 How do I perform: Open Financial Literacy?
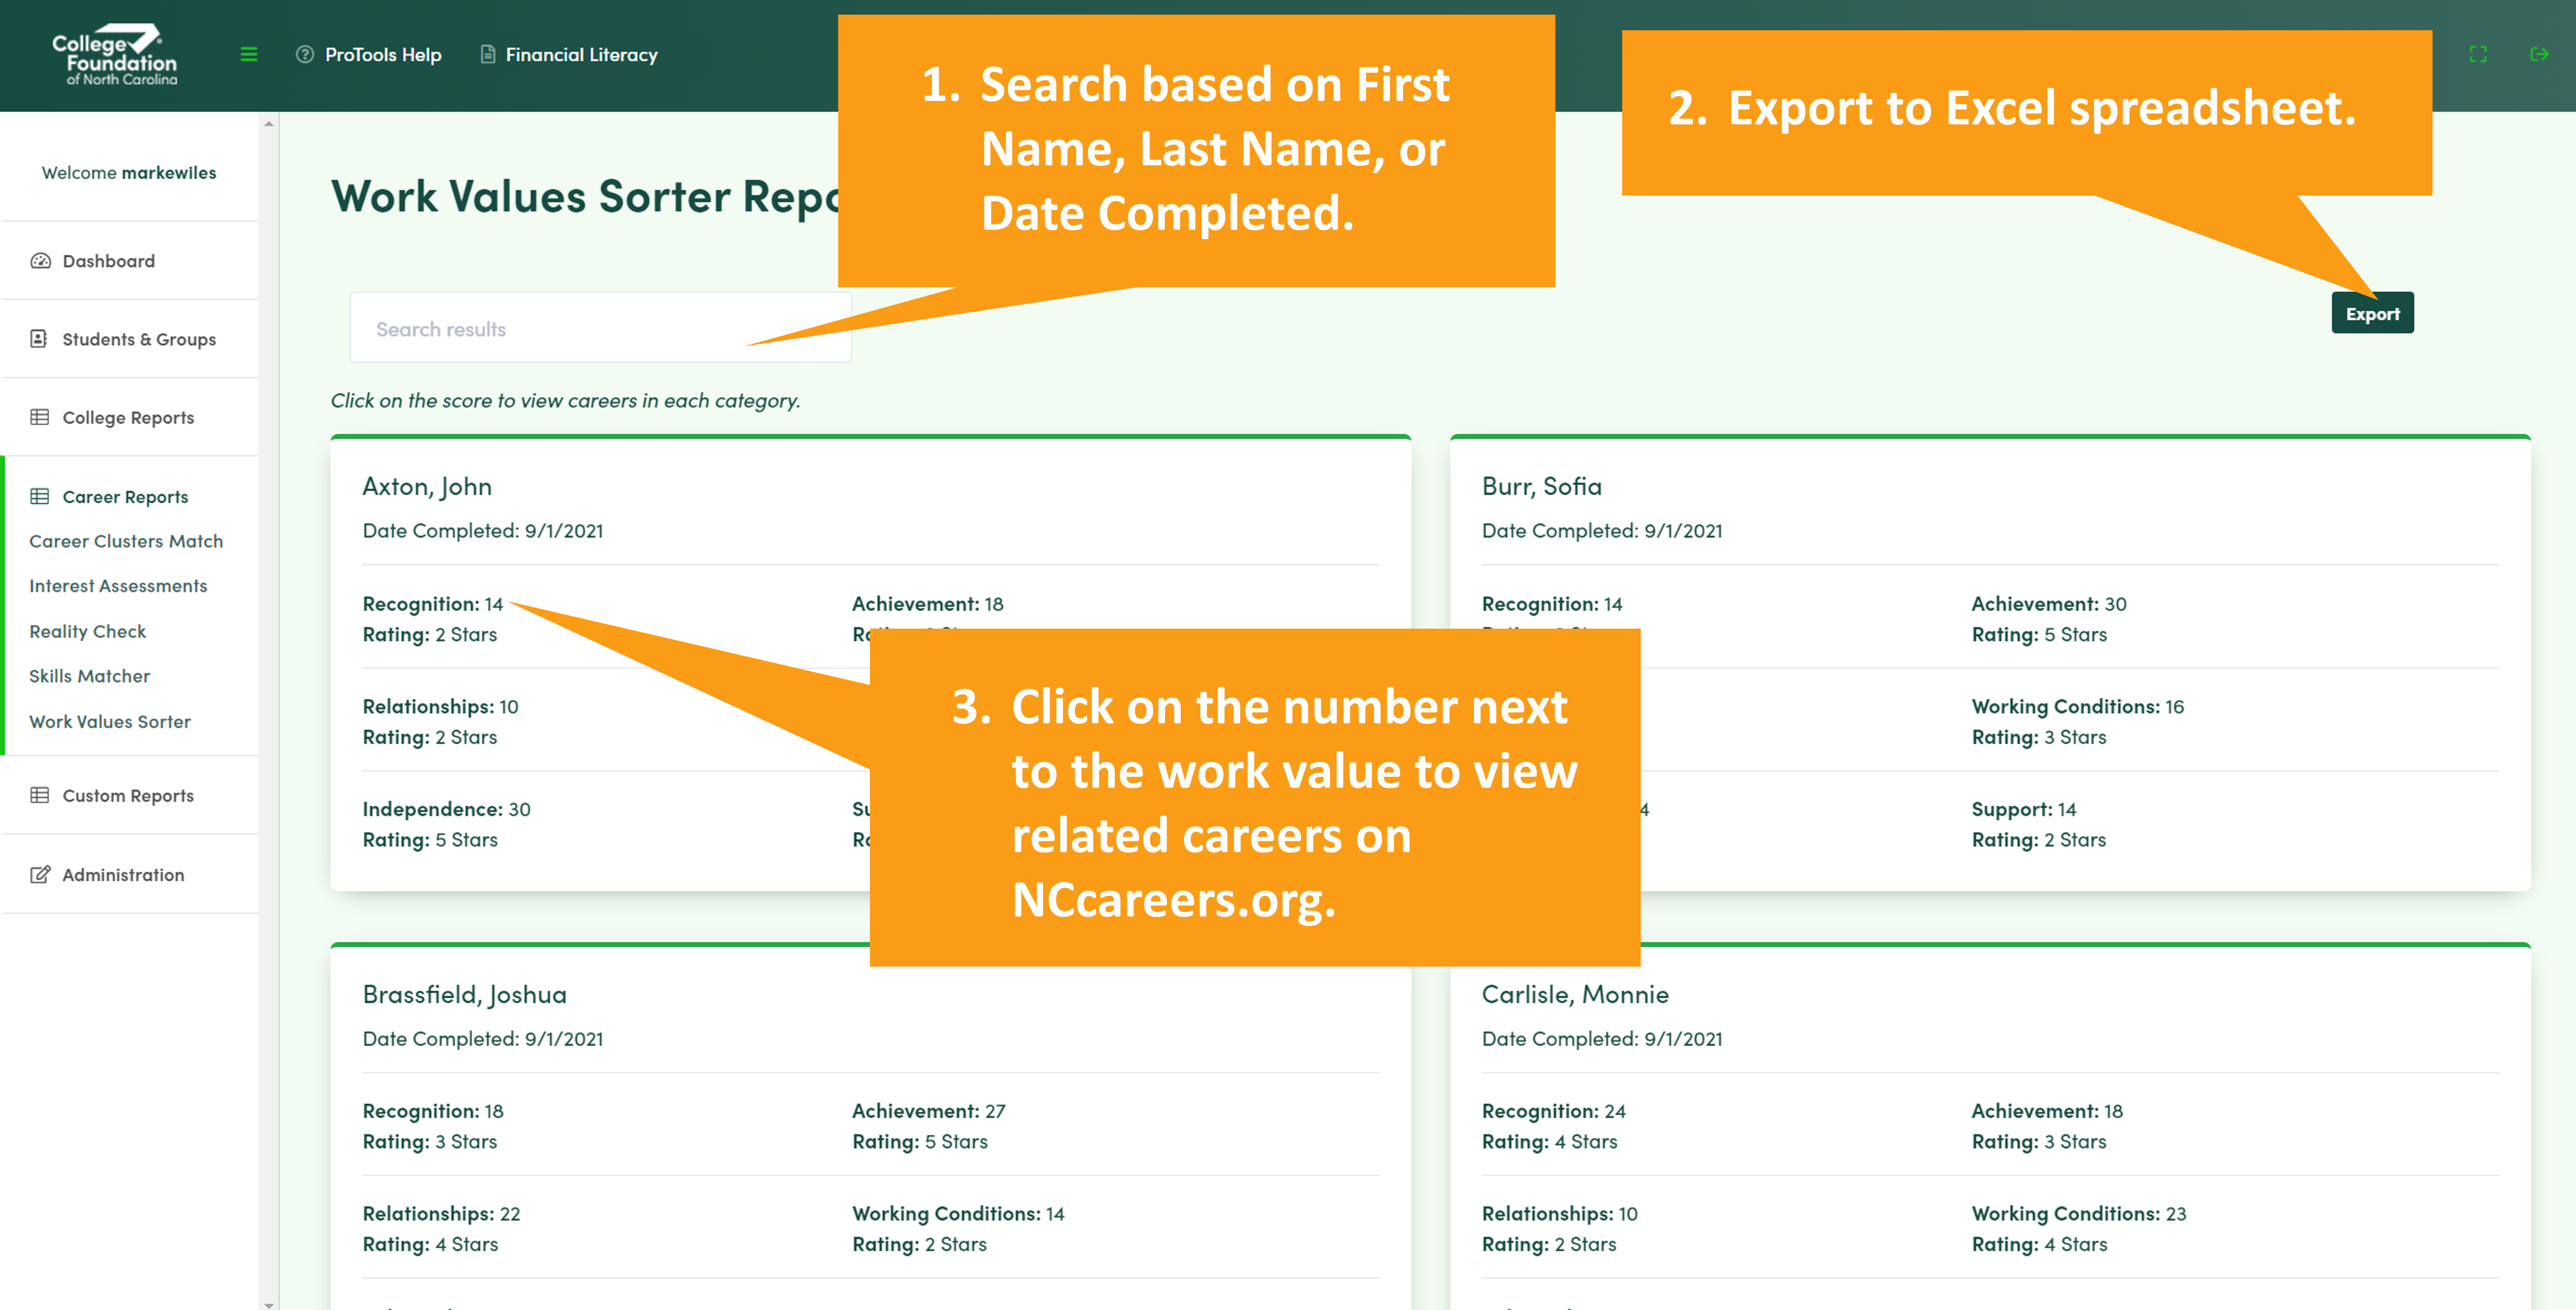coord(581,54)
